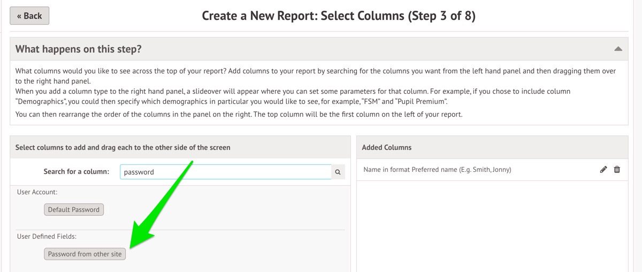Screen dimensions: 642x272
Task: Select the "Password from other site" column
Action: (x=85, y=254)
